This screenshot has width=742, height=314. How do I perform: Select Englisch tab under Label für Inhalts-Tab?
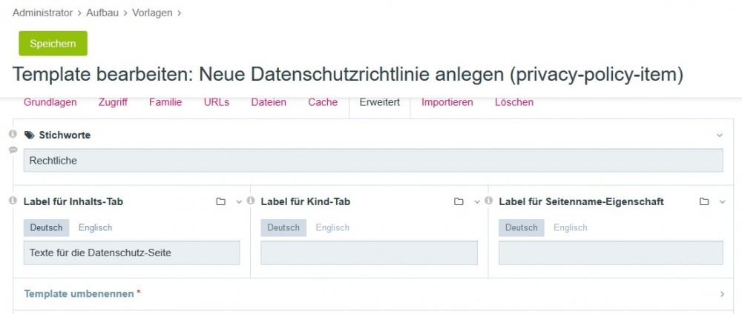point(95,227)
